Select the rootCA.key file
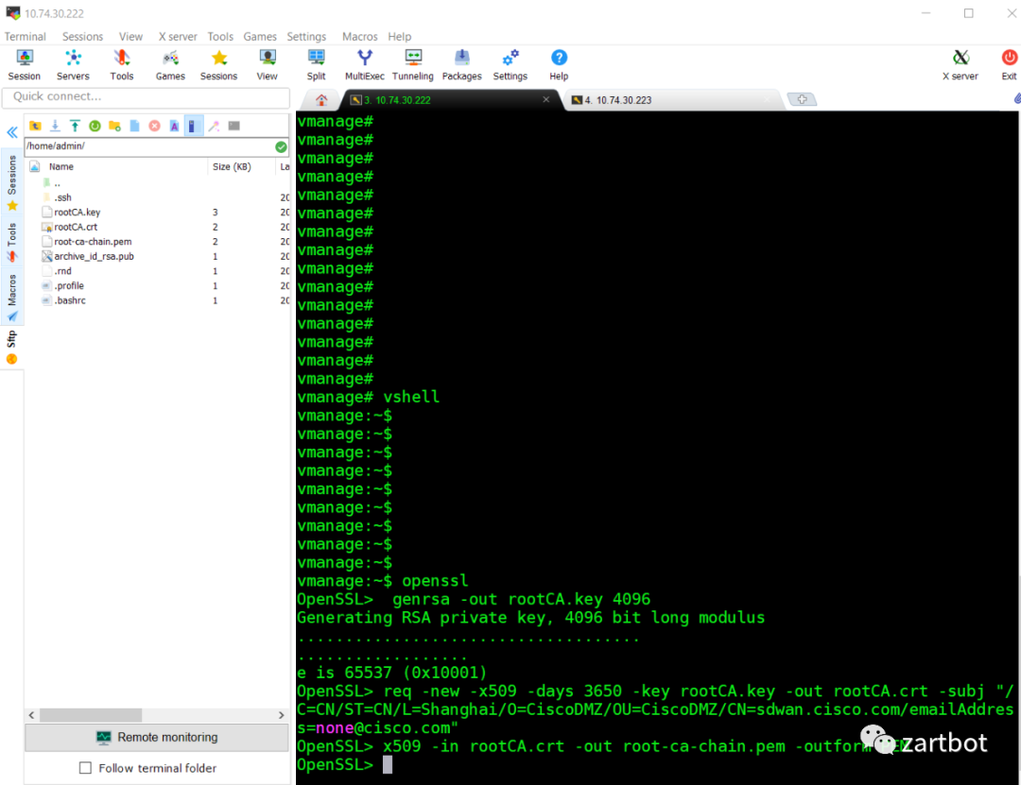The width and height of the screenshot is (1021, 785). click(77, 213)
